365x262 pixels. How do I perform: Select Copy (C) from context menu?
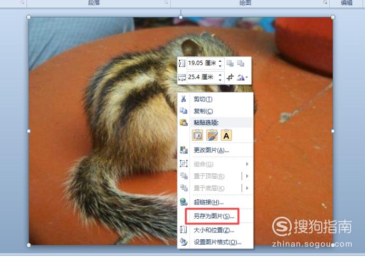(x=203, y=111)
